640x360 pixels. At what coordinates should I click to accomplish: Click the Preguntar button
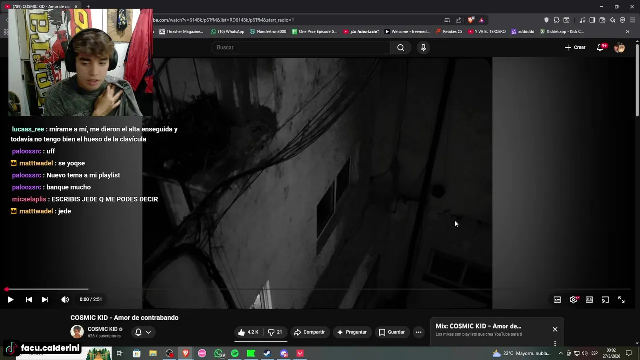tap(352, 332)
